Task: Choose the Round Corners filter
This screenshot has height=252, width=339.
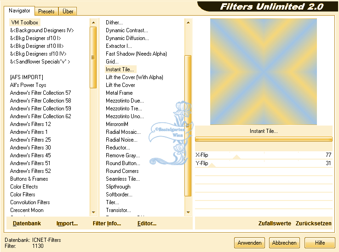Action: pos(122,171)
